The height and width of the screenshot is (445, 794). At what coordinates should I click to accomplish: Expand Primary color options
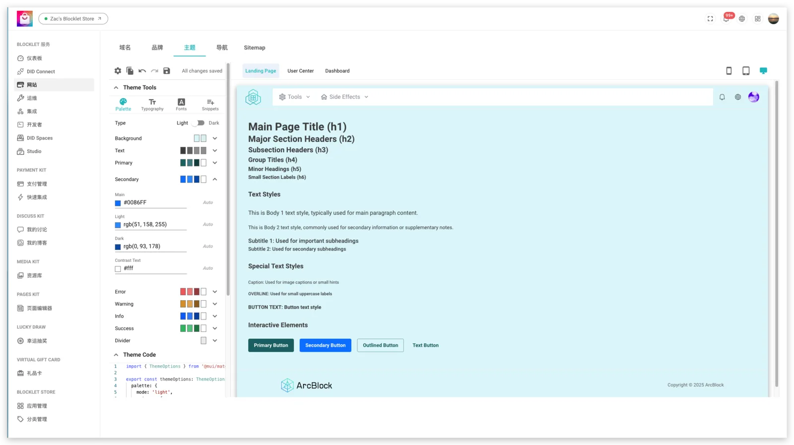point(215,163)
